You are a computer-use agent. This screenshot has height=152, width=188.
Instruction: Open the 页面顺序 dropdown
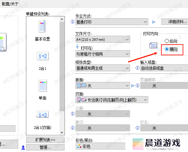pos(164,85)
